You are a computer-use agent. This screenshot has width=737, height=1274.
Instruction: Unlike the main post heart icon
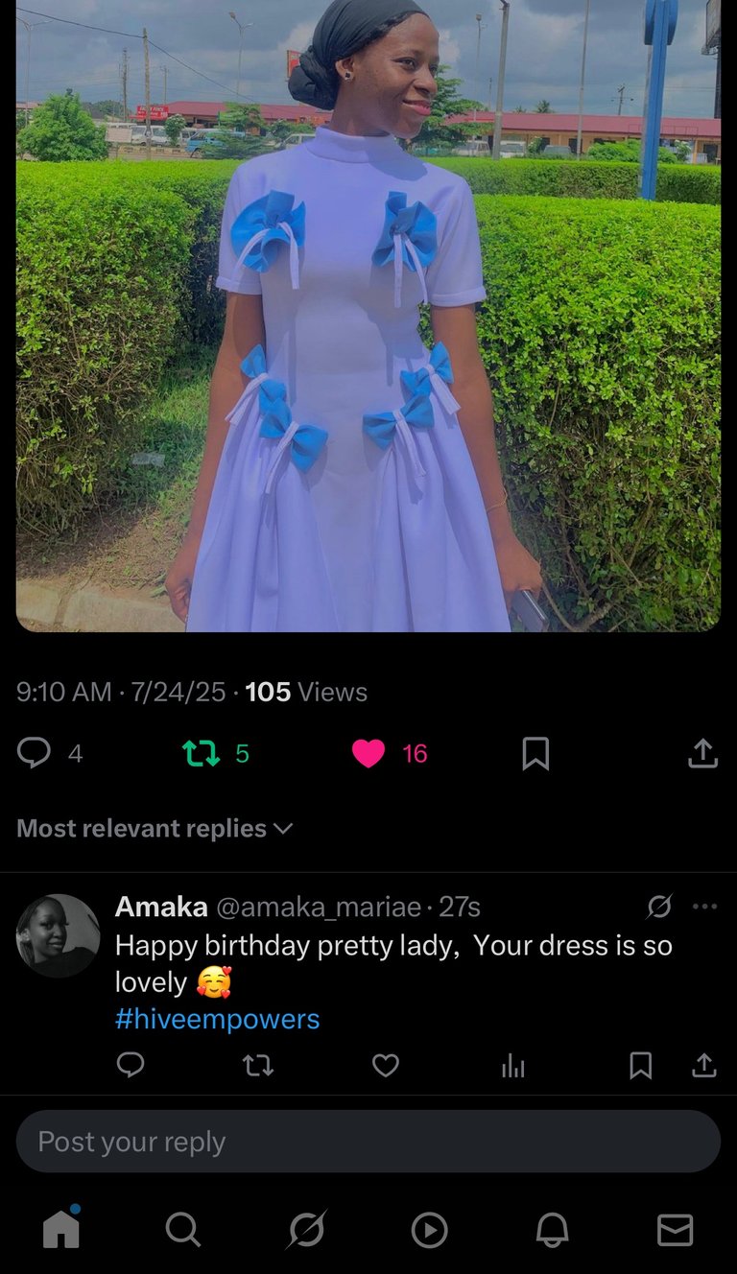[368, 754]
